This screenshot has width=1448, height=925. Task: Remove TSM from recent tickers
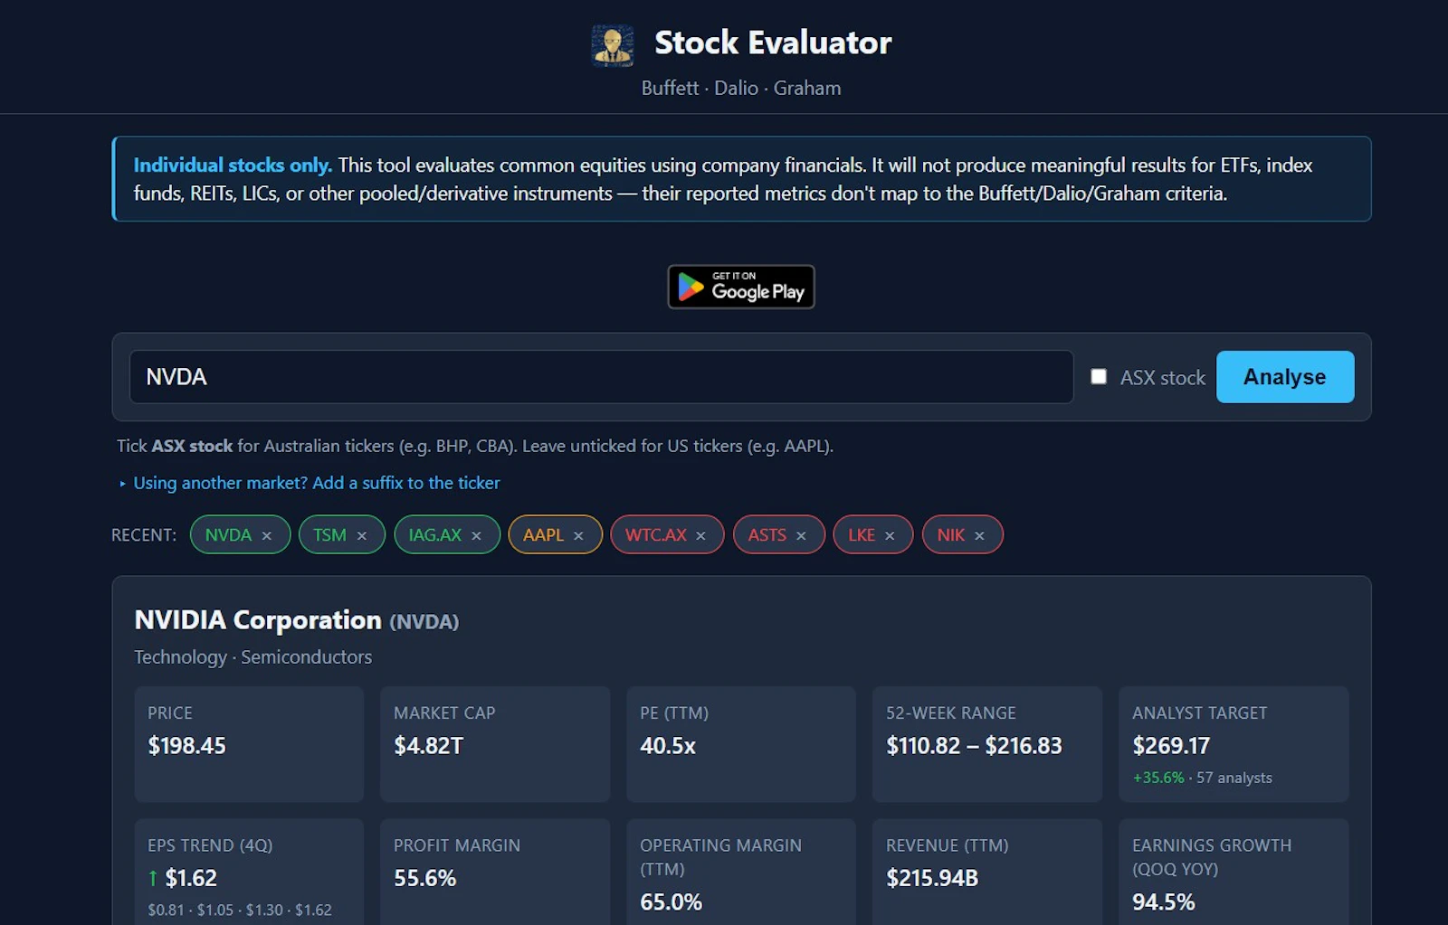point(362,535)
